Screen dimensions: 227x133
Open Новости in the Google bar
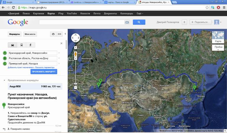click(85, 14)
